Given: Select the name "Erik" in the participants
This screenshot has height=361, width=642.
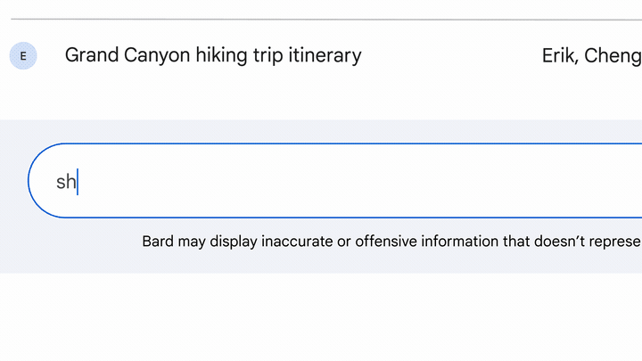Looking at the screenshot, I should click(559, 55).
